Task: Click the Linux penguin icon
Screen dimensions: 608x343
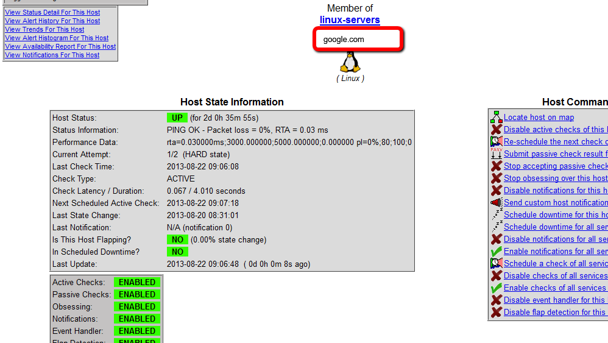Action: (x=350, y=62)
